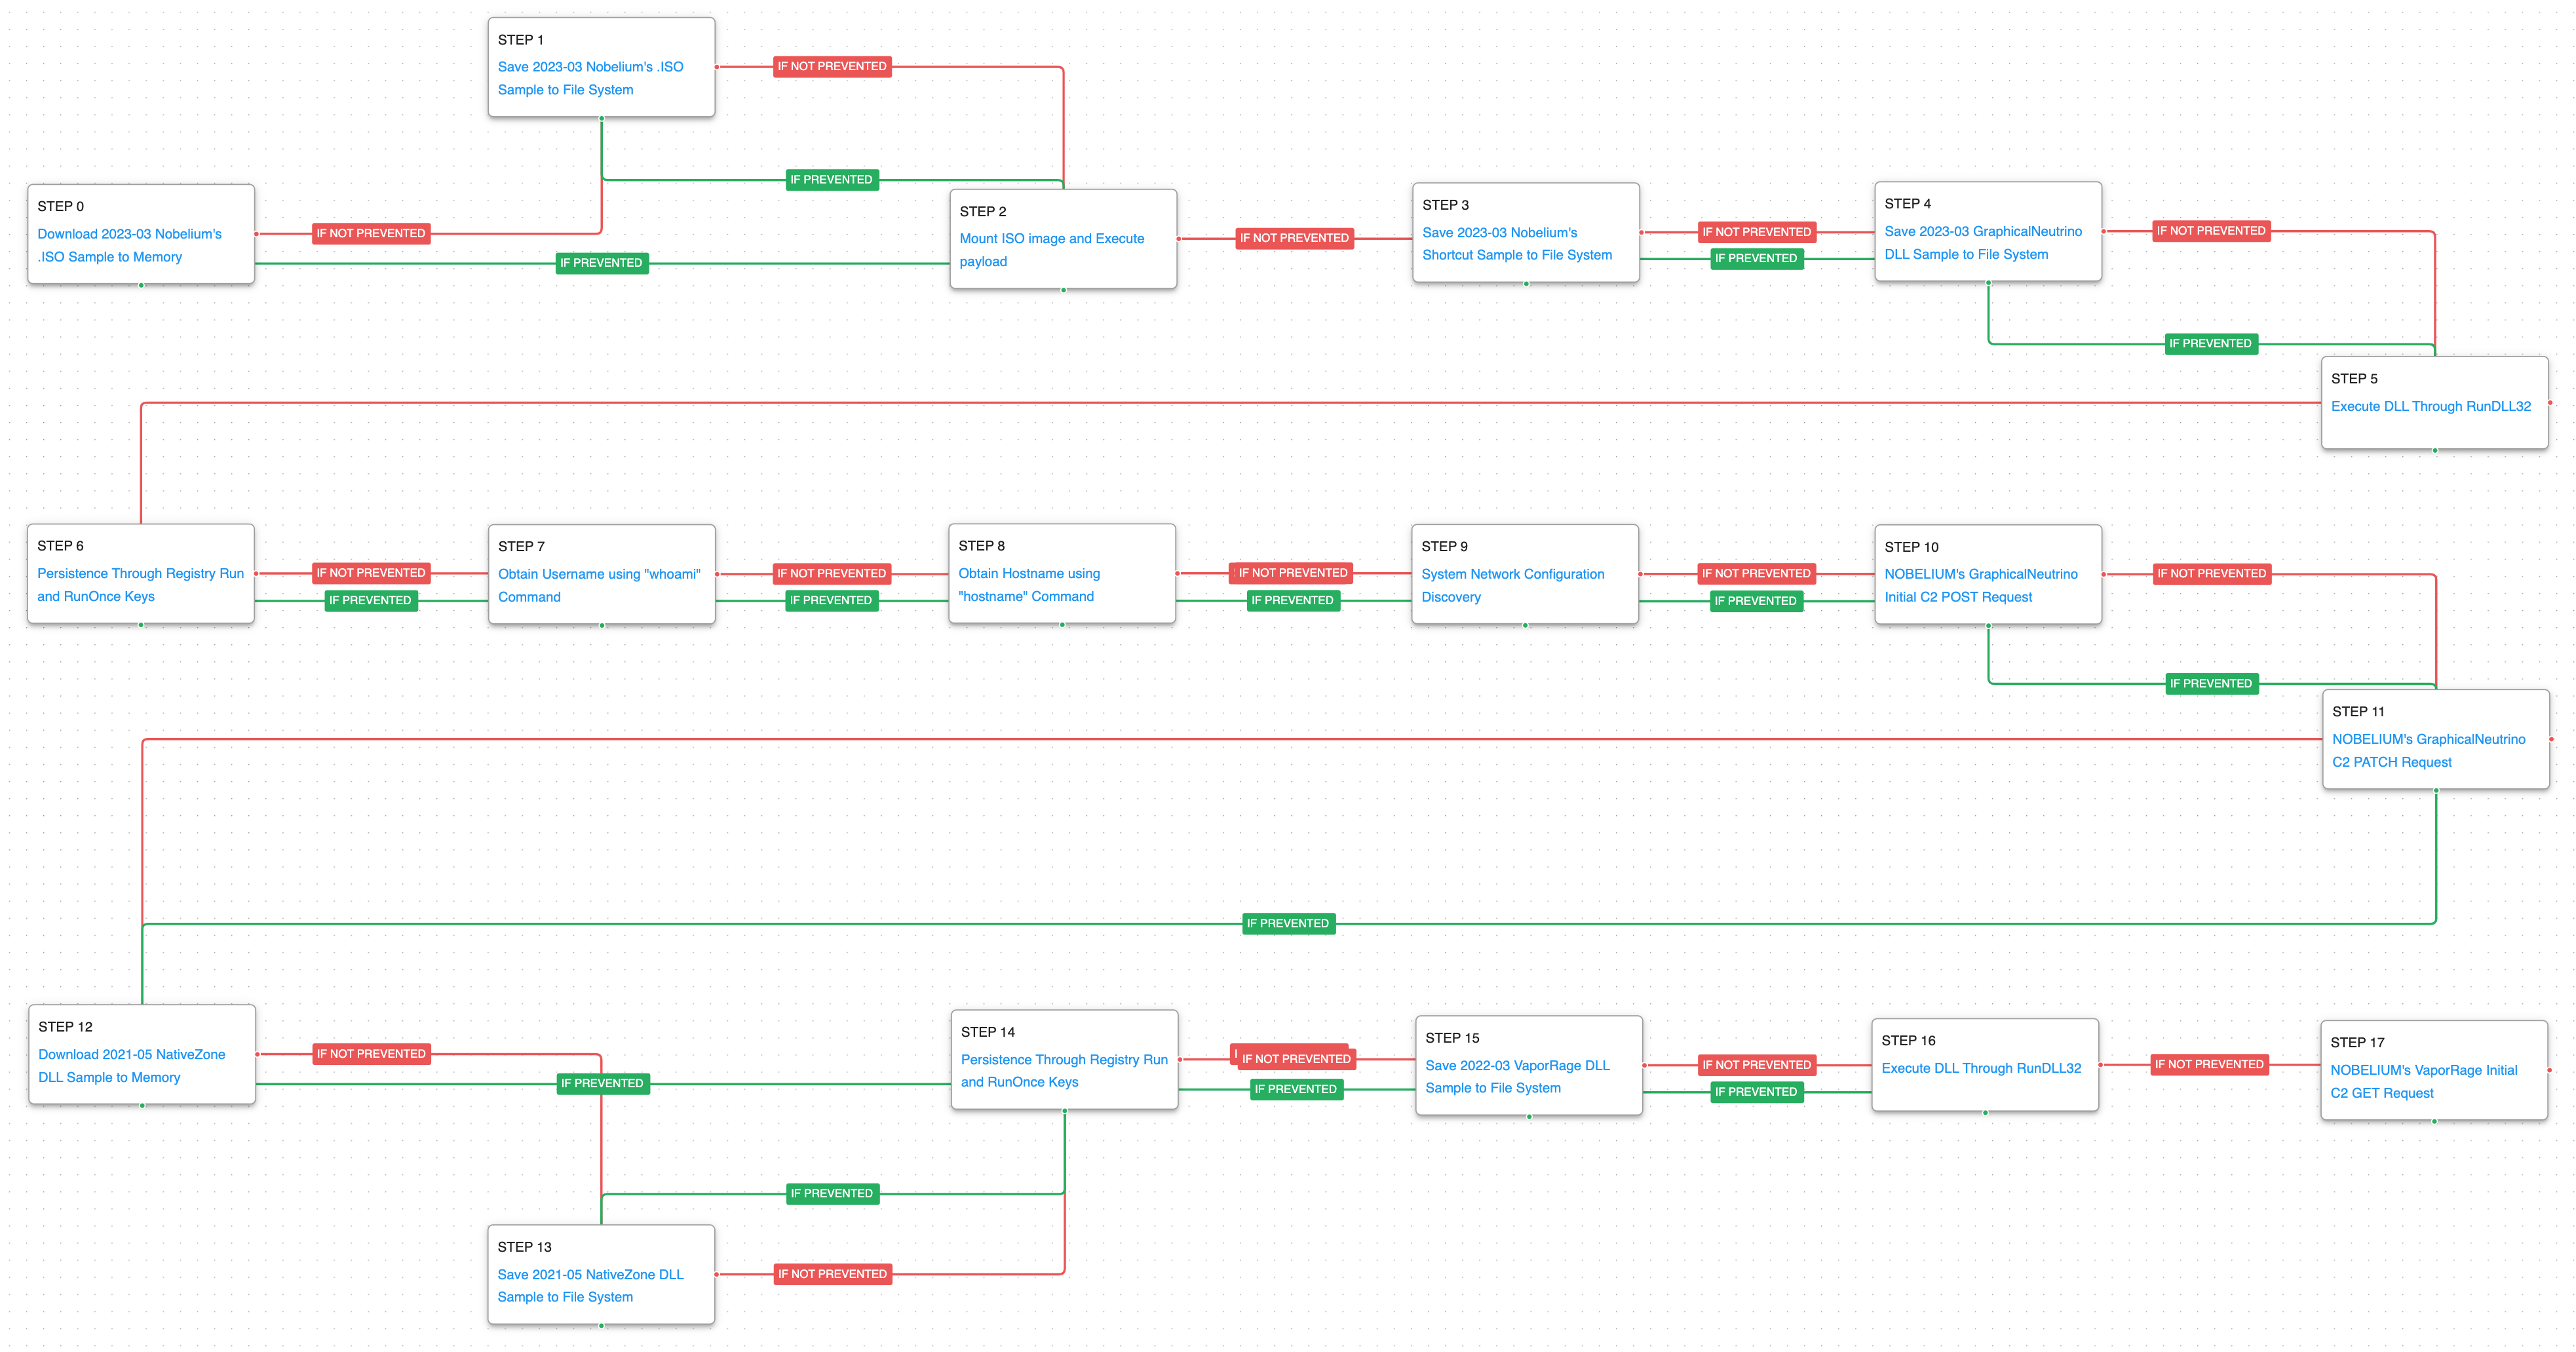Open Step 0 Download Nobelium's ISO Sample link
This screenshot has width=2576, height=1352.
coord(129,245)
